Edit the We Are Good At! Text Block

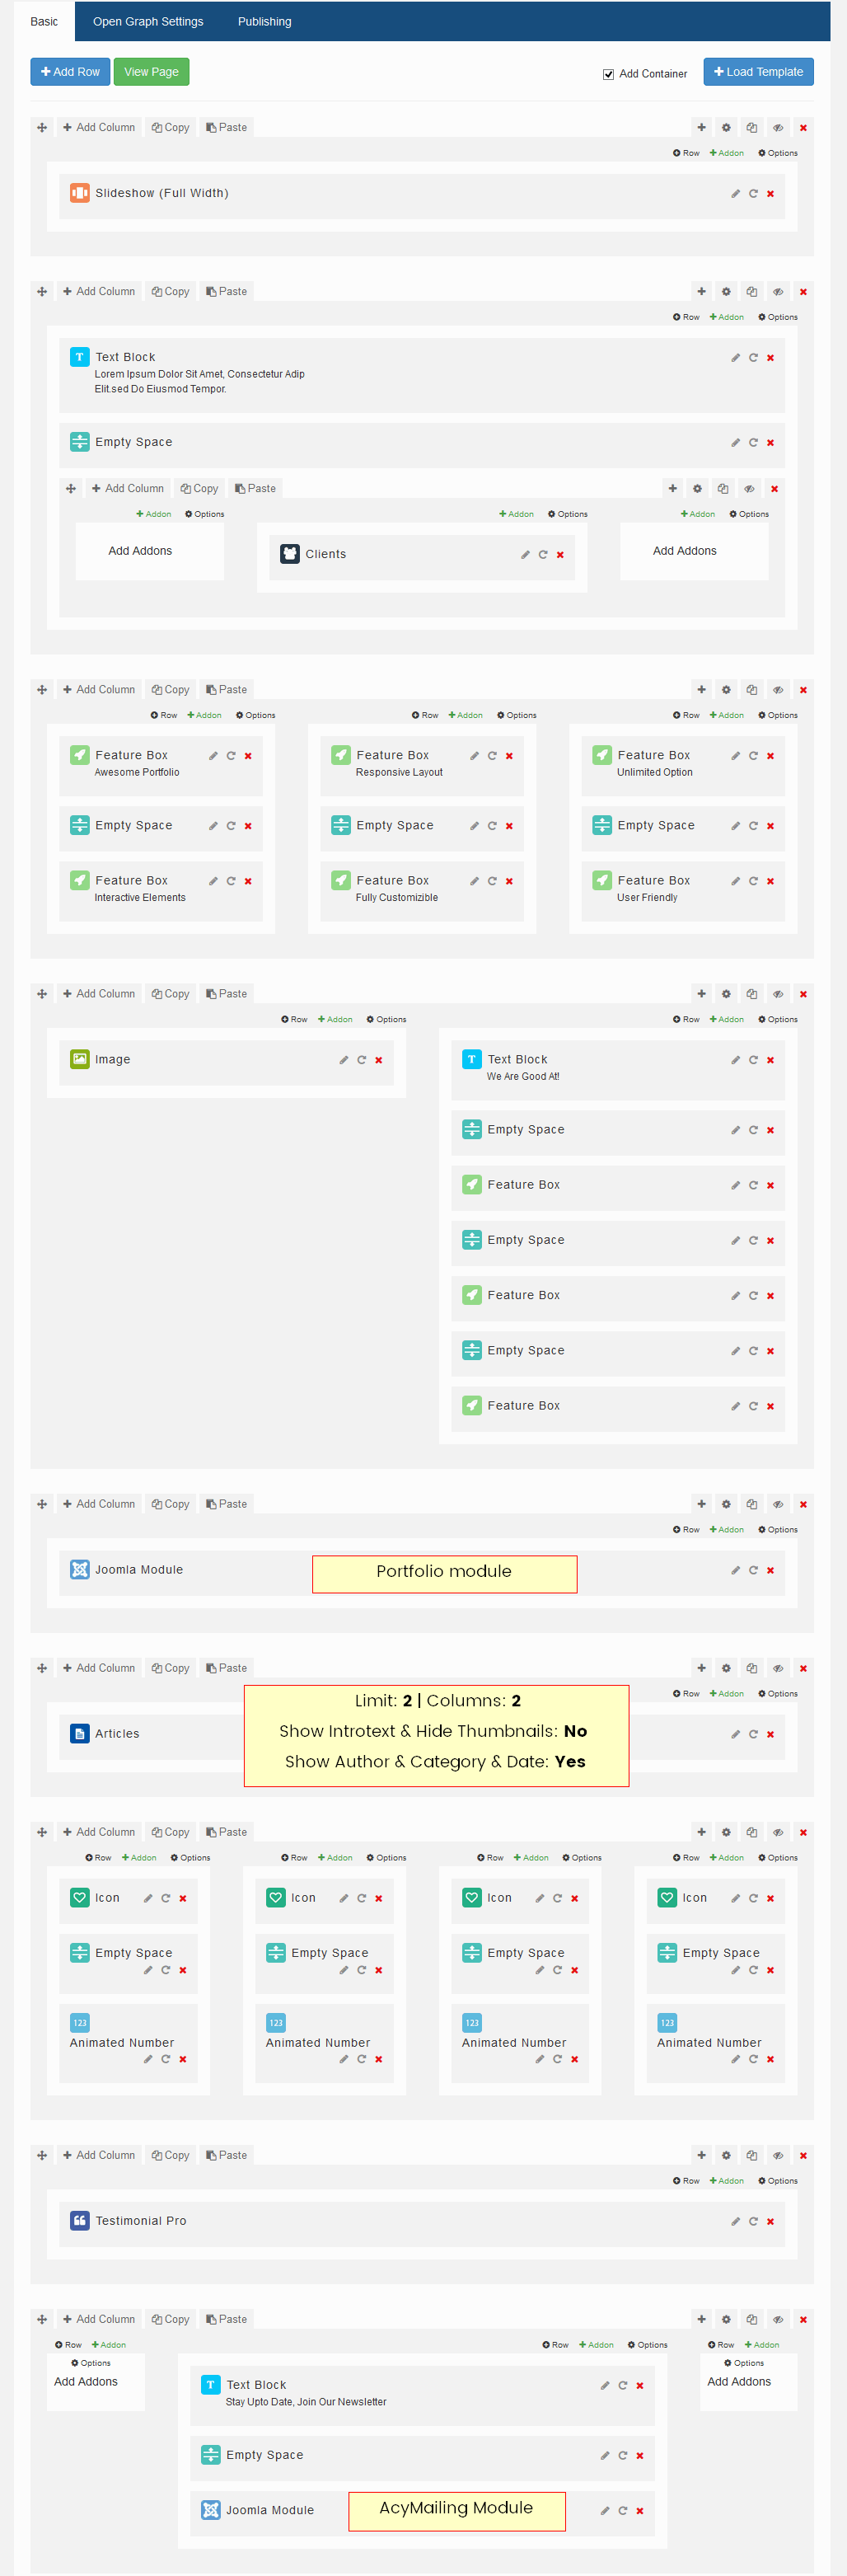pyautogui.click(x=735, y=1060)
